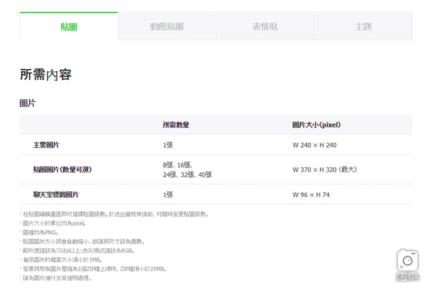Viewport: 426px width, 288px height.
Task: Click the W 370 × H 320 (最大) cell
Action: pos(324,170)
